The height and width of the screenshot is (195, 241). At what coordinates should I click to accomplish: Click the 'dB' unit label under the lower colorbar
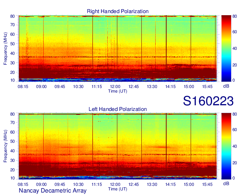pos(226,183)
